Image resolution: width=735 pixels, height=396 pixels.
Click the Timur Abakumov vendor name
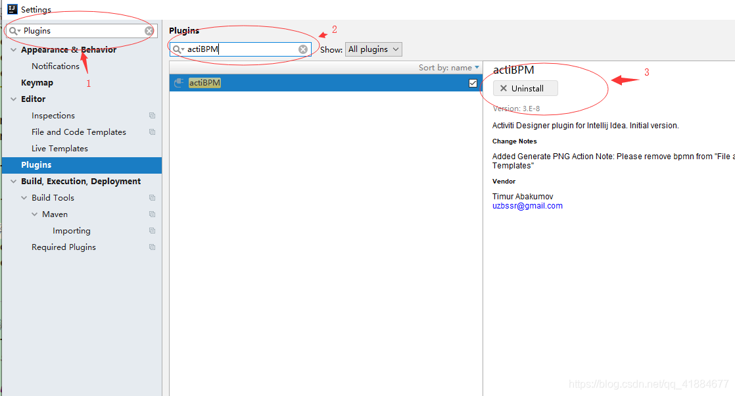[523, 196]
